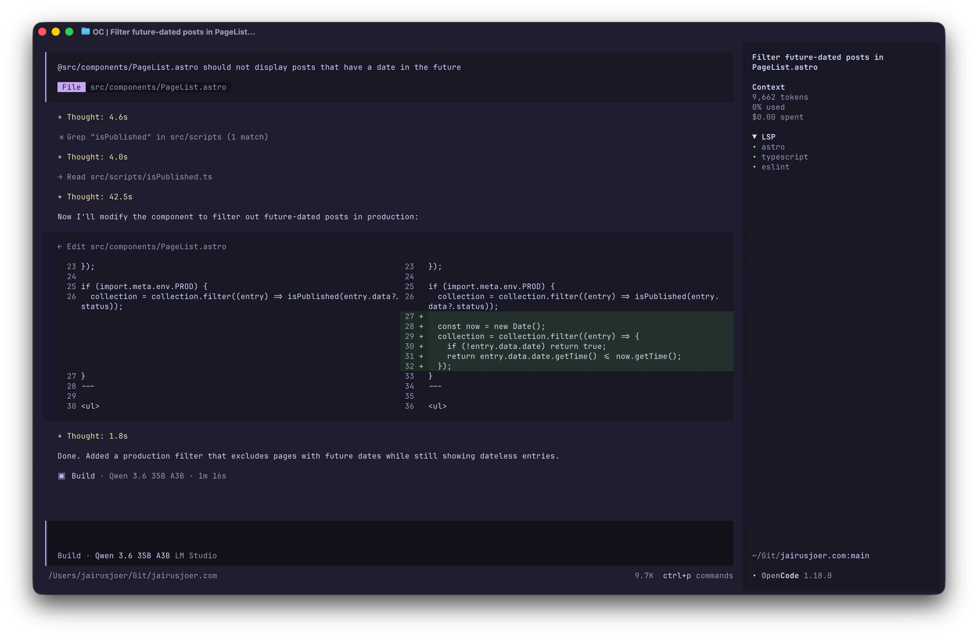Click the 'LM Studio' provider label
The height and width of the screenshot is (638, 978).
[196, 556]
